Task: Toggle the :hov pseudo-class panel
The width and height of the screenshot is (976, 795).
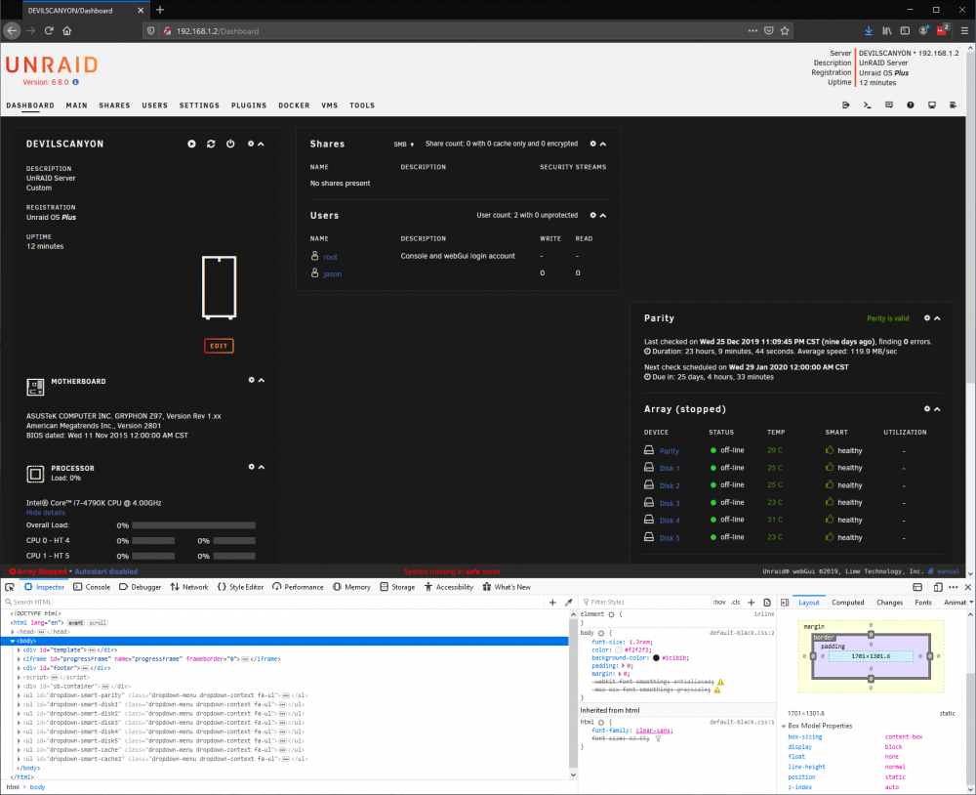Action: tap(719, 602)
